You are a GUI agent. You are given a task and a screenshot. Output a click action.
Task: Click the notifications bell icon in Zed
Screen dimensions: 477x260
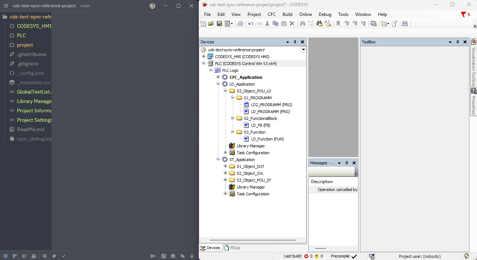pos(192,256)
